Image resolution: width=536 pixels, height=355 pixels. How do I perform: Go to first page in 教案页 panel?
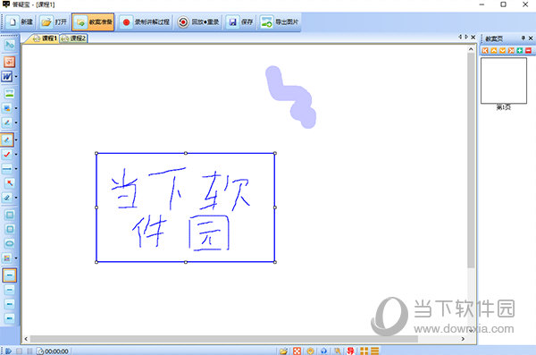(x=485, y=51)
